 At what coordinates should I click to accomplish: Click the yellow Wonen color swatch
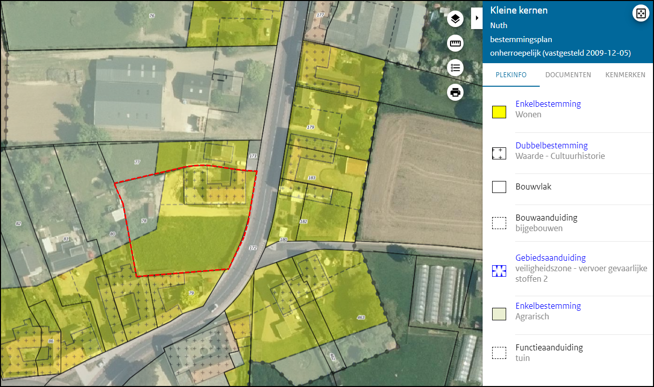pyautogui.click(x=499, y=112)
